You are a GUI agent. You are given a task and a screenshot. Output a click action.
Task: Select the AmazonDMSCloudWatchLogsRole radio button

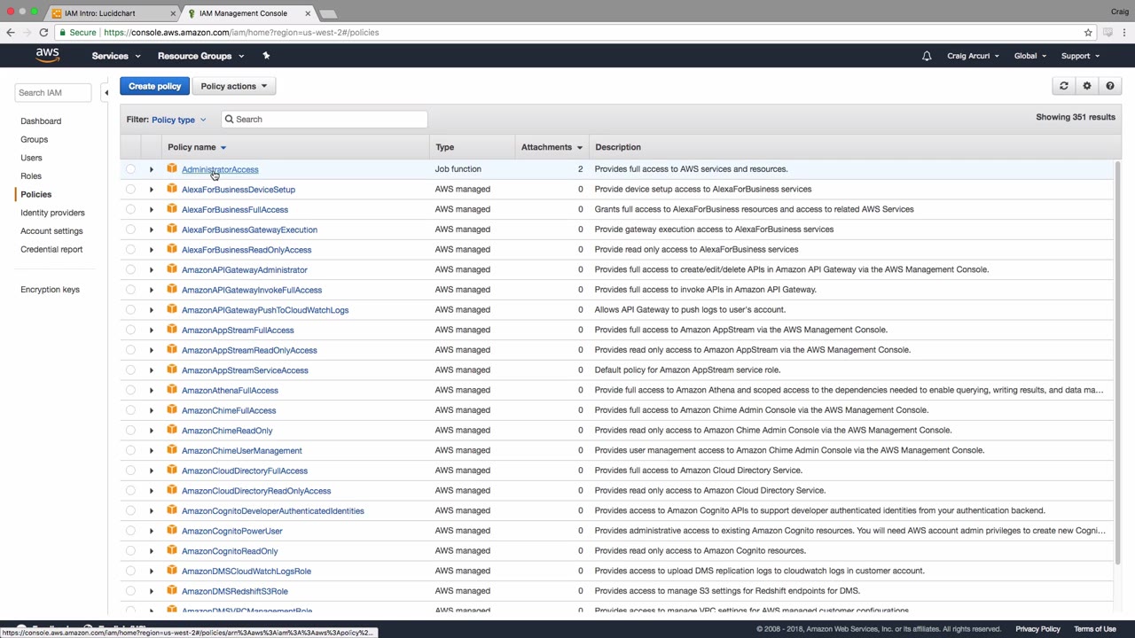coord(130,571)
